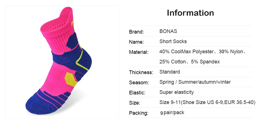
Task: Click Spring / Summer/autumn/winter text
Action: (195, 82)
